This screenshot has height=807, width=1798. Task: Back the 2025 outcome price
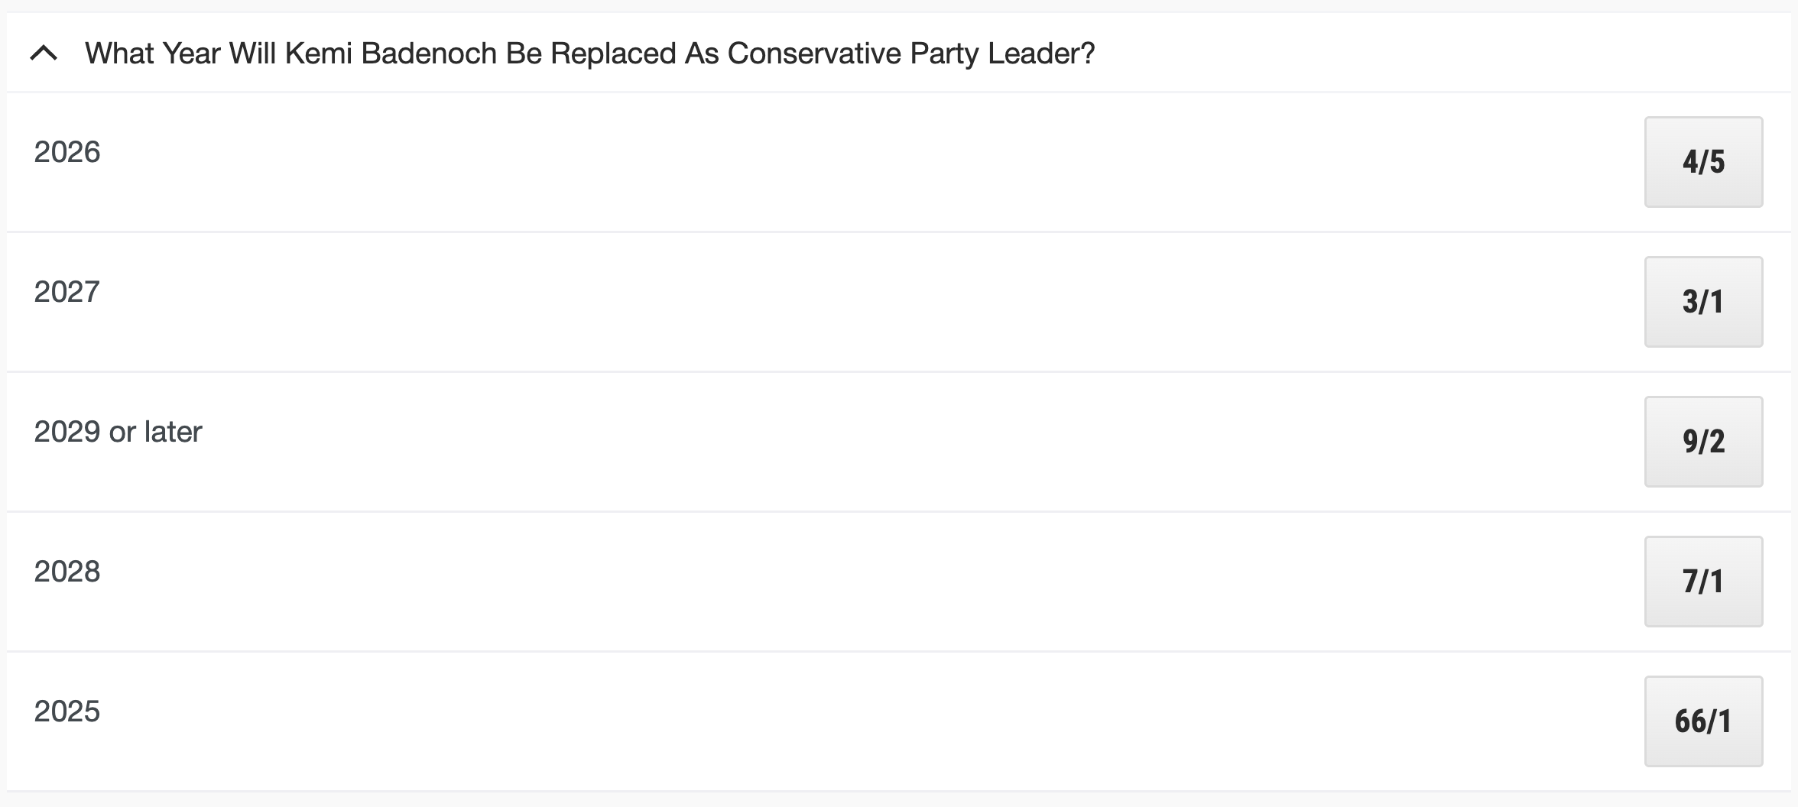(x=1703, y=721)
